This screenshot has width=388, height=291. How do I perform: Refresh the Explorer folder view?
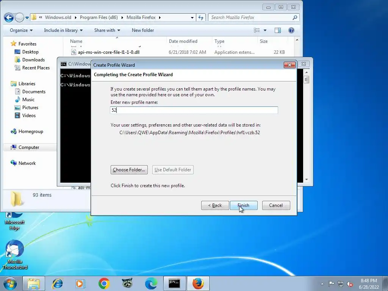point(201,17)
